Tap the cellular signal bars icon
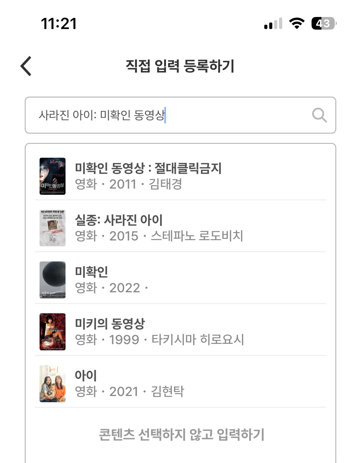 click(x=273, y=24)
